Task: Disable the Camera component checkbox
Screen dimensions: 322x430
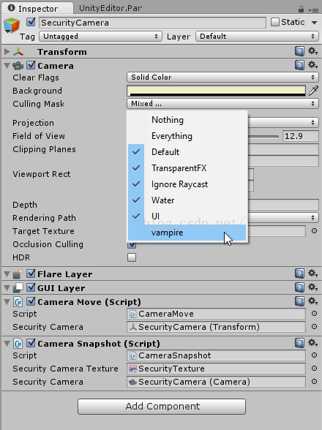Action: (31, 65)
